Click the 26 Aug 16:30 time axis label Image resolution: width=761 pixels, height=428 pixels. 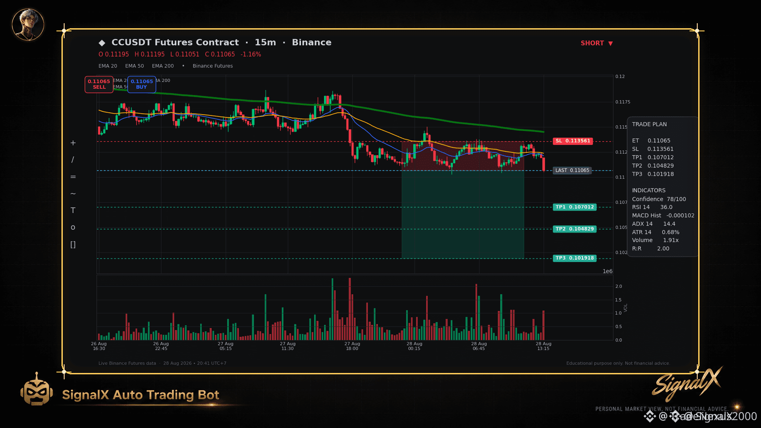pyautogui.click(x=99, y=346)
